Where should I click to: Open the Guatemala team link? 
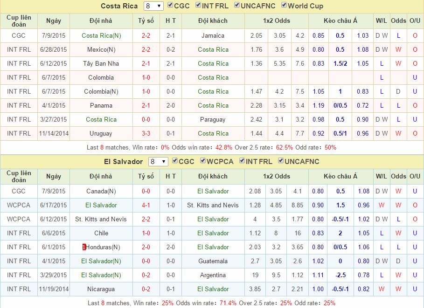click(x=213, y=261)
